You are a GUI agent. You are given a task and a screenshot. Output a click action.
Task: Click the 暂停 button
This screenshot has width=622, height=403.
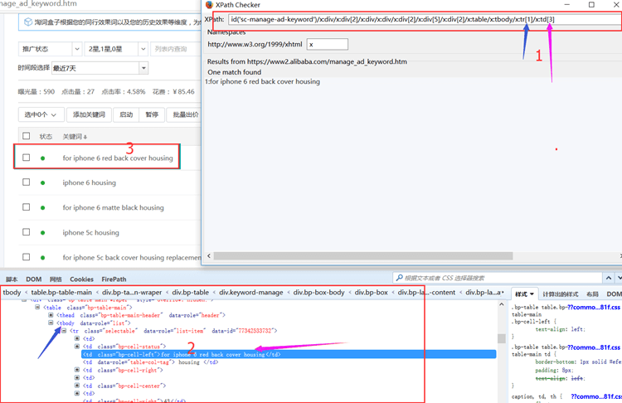coord(152,114)
